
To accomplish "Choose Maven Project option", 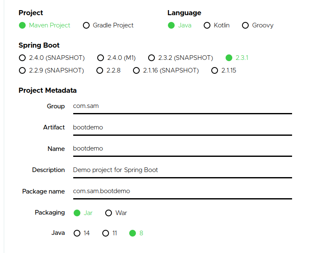I will (x=22, y=25).
